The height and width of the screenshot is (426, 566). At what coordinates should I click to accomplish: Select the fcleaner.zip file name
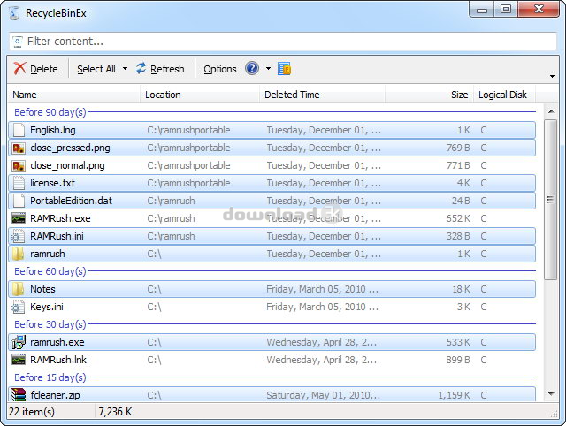55,395
